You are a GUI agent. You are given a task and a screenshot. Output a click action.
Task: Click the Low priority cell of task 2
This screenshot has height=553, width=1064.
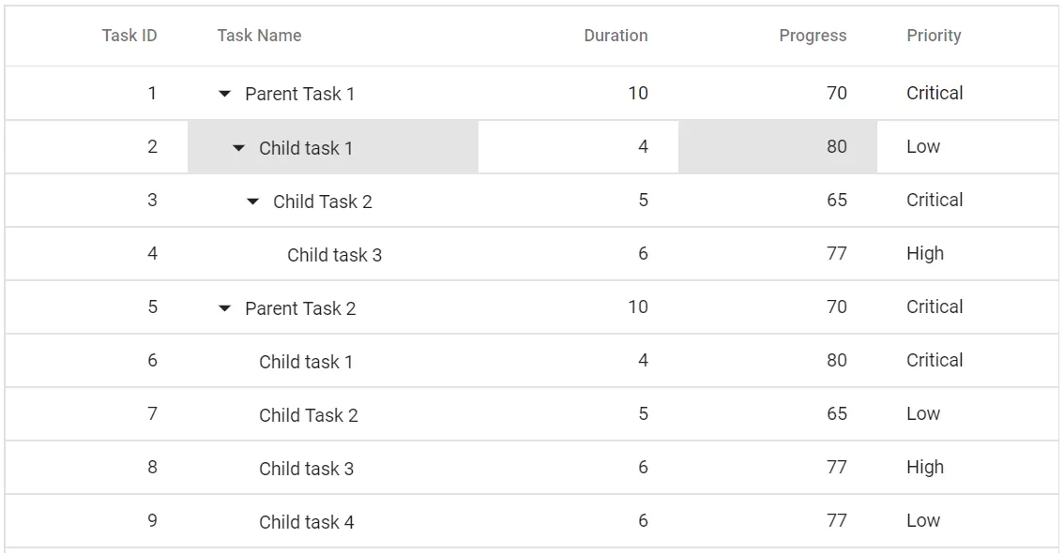coord(922,146)
